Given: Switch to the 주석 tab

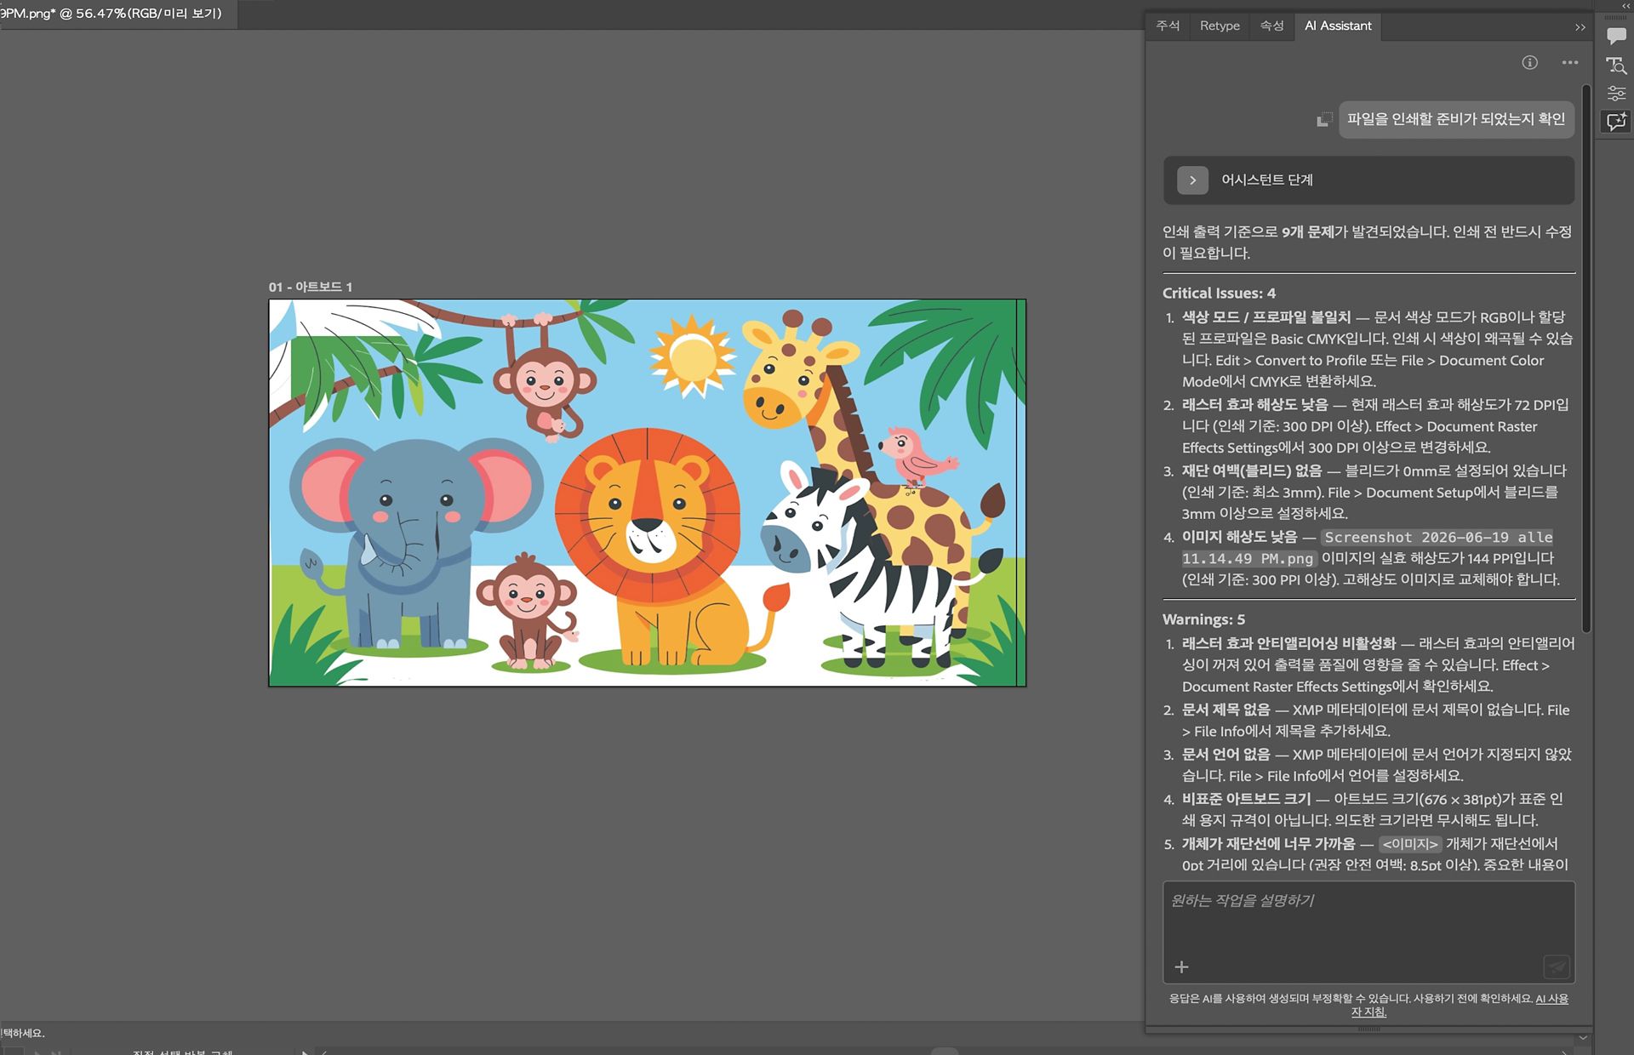Looking at the screenshot, I should point(1168,26).
